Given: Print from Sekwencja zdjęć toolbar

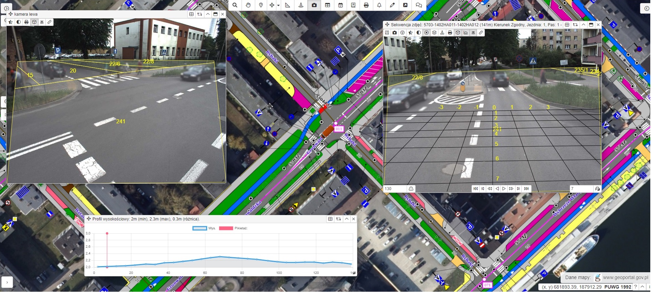Looking at the screenshot, I should coord(450,32).
